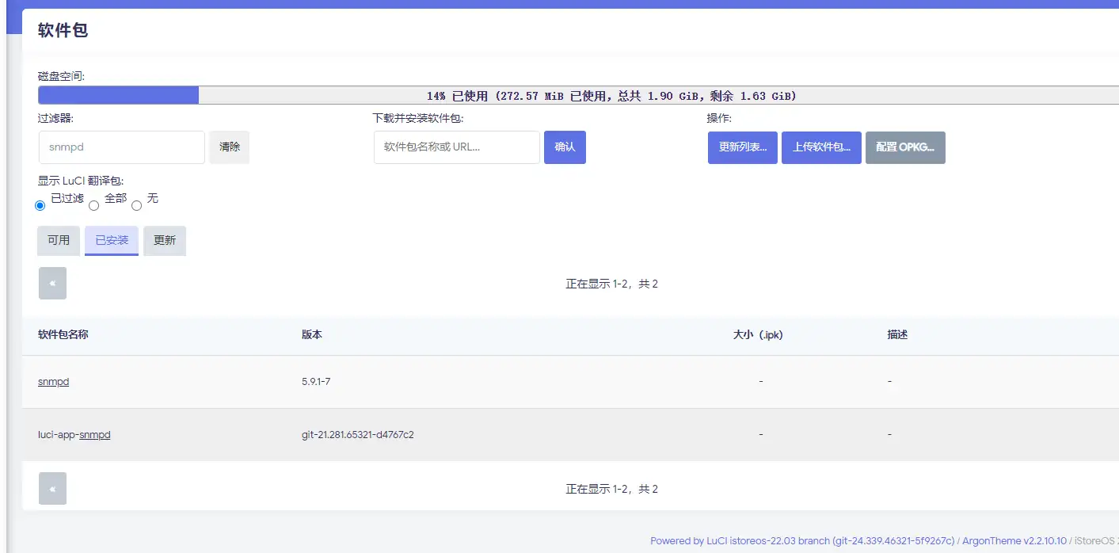Select the 已过滤 radio option

[x=40, y=204]
